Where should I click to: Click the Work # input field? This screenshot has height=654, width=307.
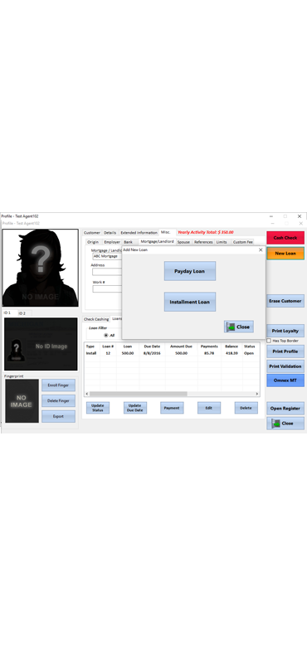[x=107, y=288]
